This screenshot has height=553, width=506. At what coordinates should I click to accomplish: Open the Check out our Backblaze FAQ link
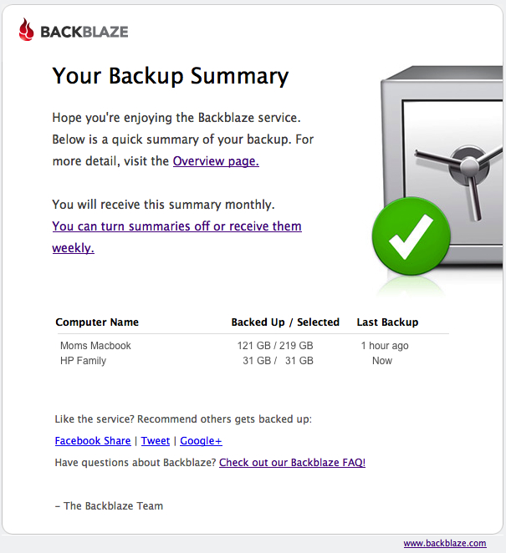coord(292,462)
